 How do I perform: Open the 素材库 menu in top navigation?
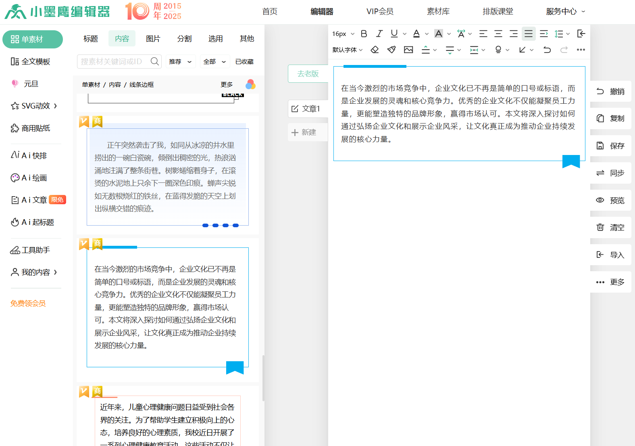[438, 11]
